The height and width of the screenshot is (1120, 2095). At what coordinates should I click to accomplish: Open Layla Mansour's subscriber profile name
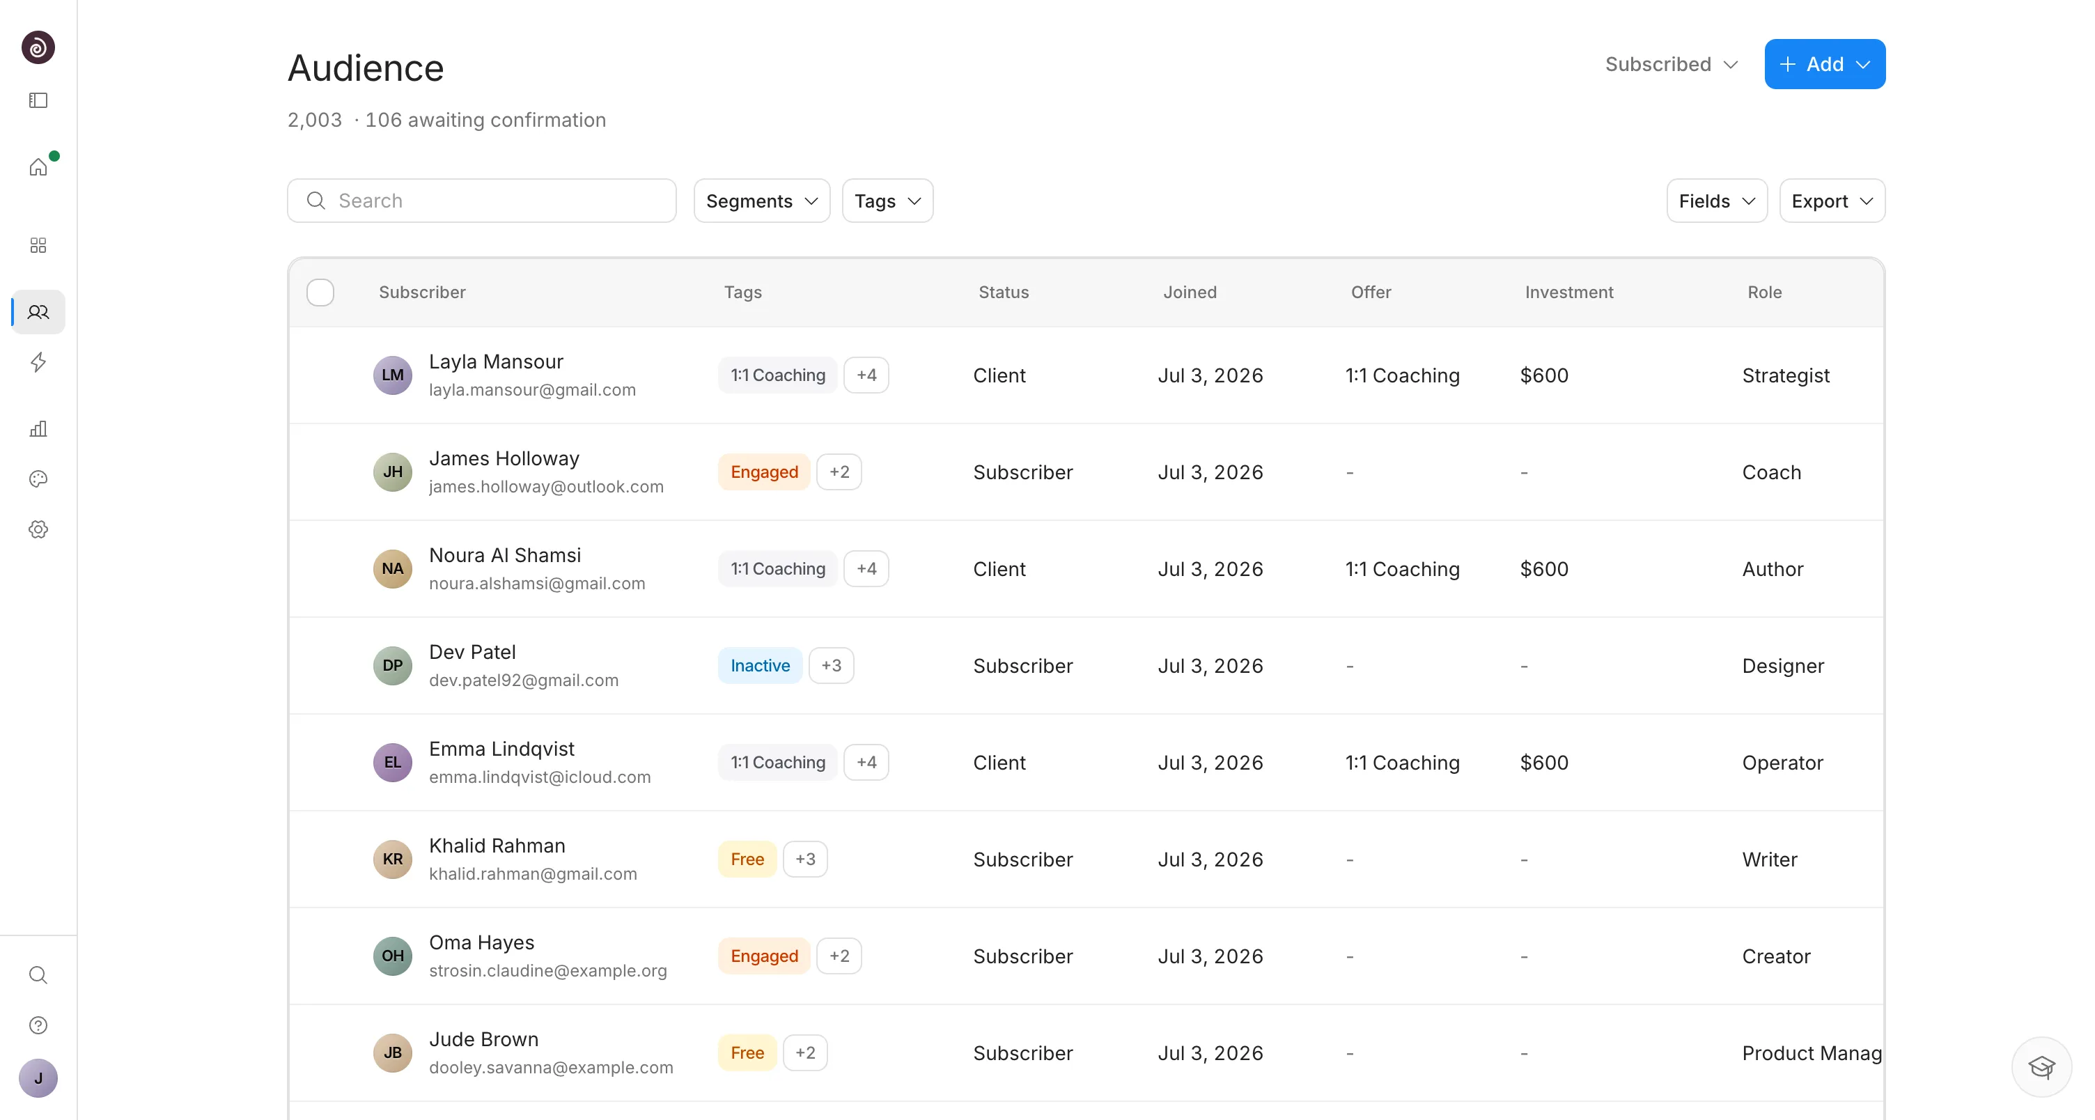[x=496, y=361]
